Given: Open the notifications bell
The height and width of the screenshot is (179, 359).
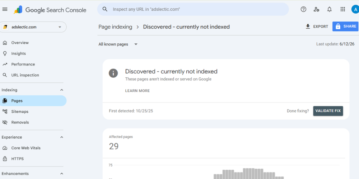Looking at the screenshot, I should (x=330, y=9).
